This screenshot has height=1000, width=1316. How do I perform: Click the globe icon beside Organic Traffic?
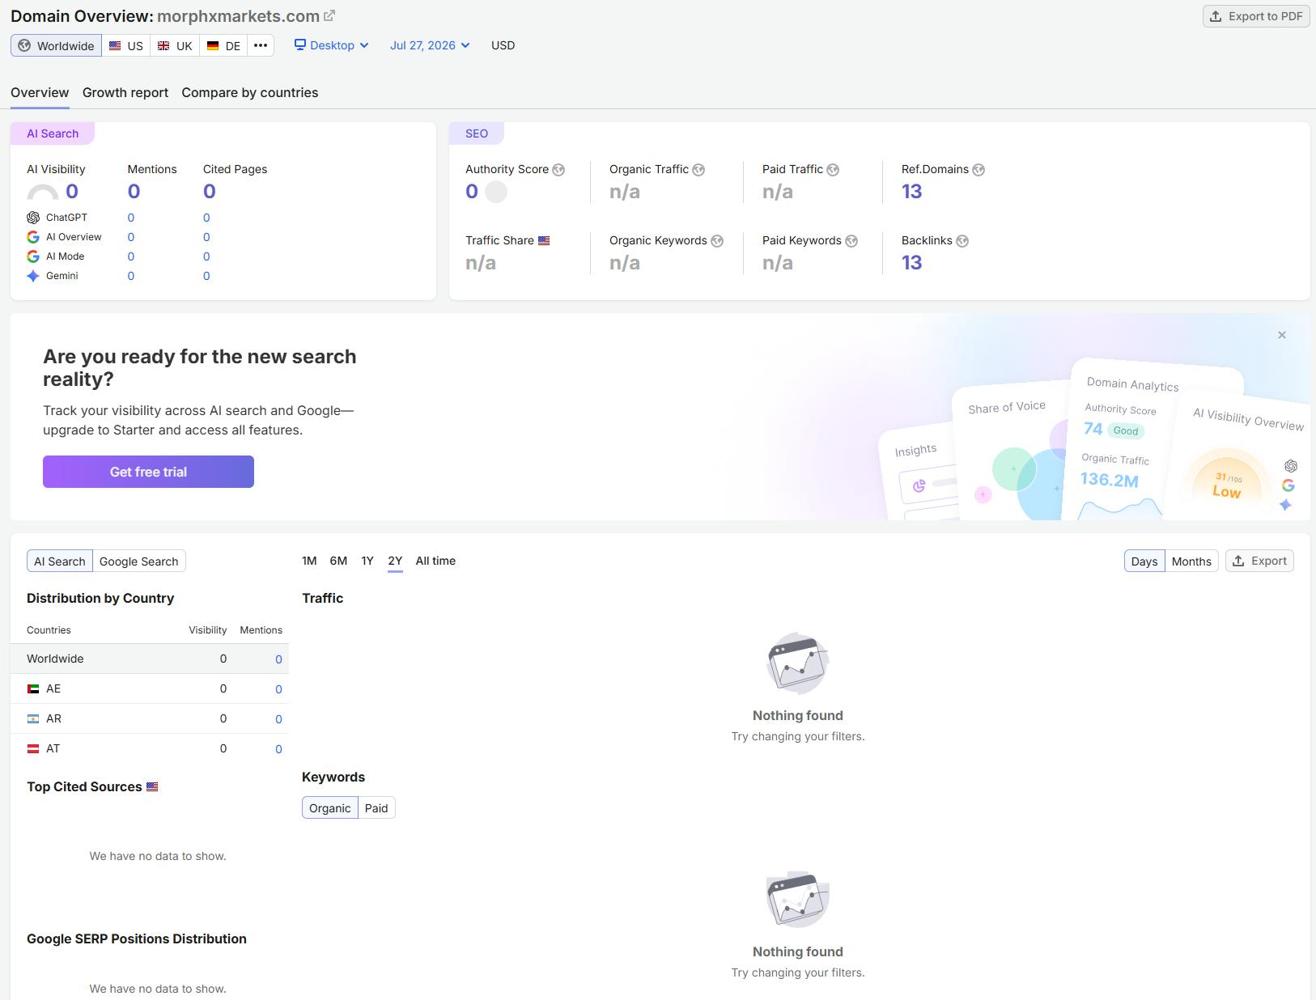pos(698,170)
